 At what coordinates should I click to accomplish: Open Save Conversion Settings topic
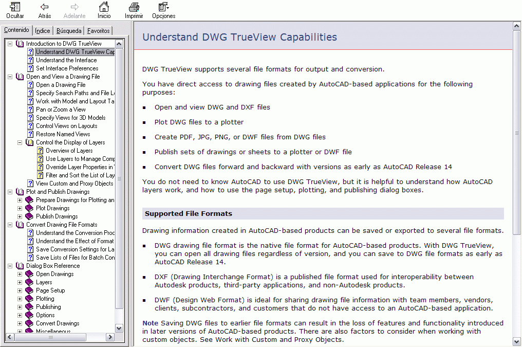click(75, 249)
